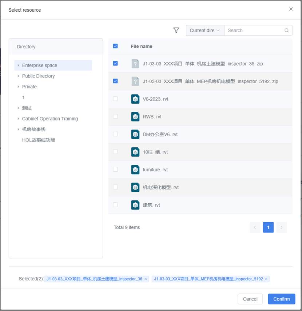302x311 pixels.
Task: Click the furniture.rvt file icon
Action: point(135,170)
